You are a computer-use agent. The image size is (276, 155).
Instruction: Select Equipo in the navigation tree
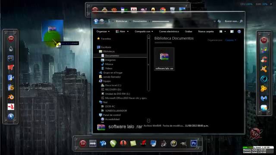pos(107,81)
